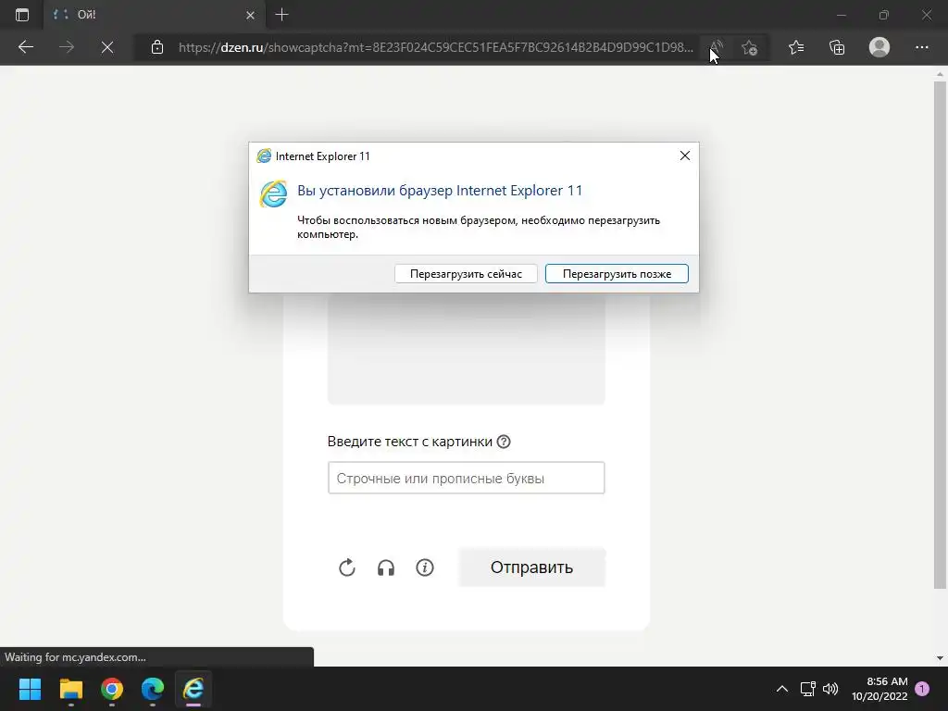
Task: Open the Windows Start menu
Action: pyautogui.click(x=30, y=689)
